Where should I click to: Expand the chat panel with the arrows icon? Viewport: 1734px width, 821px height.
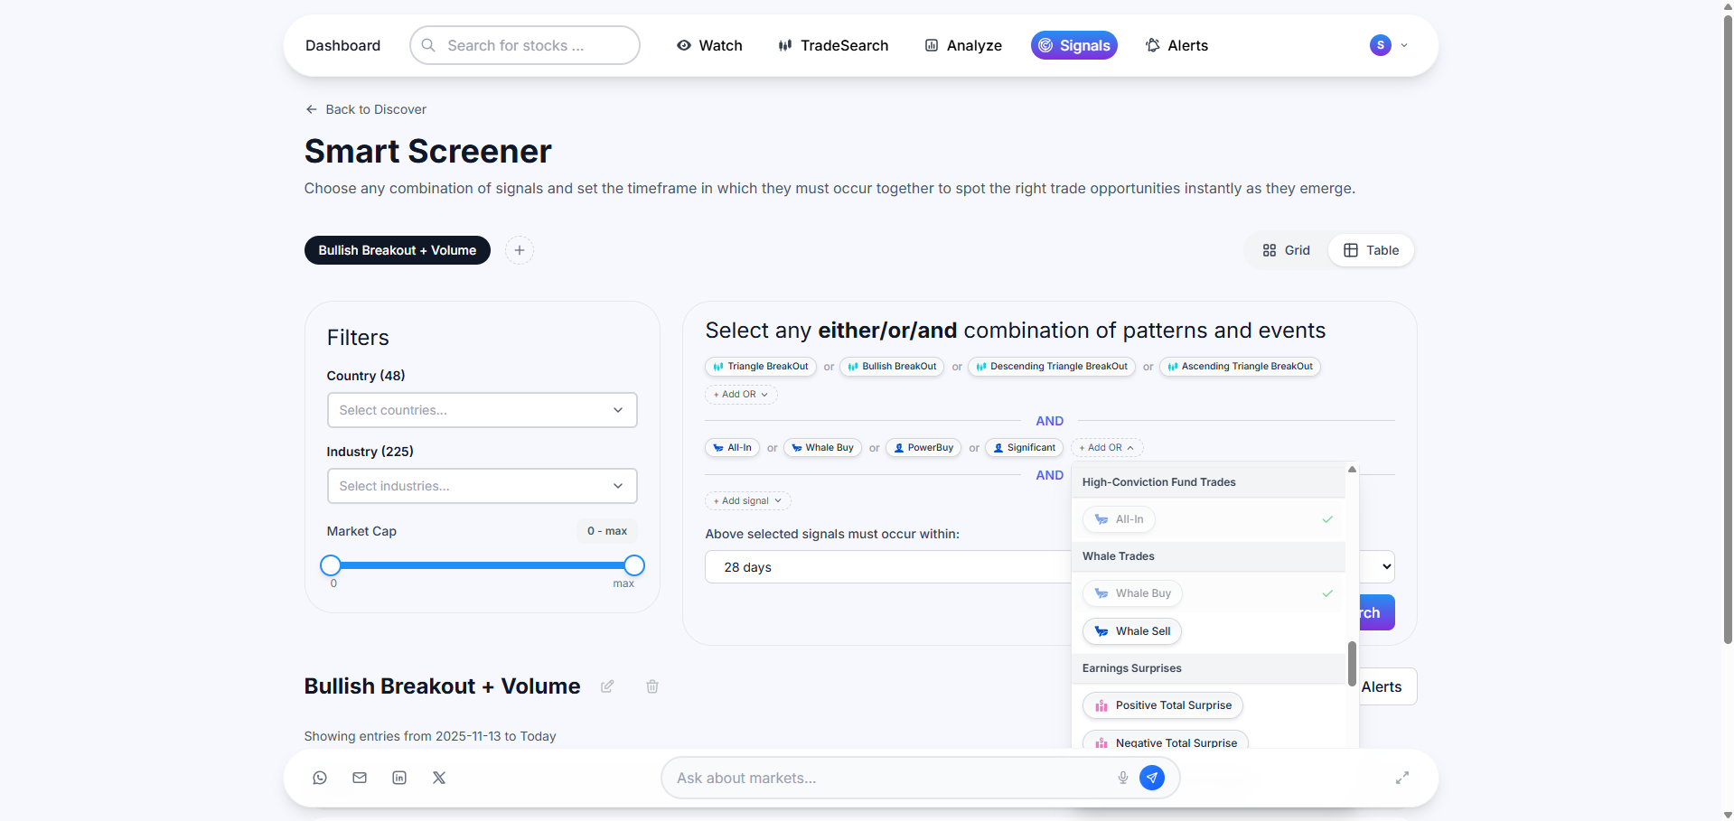click(1402, 778)
